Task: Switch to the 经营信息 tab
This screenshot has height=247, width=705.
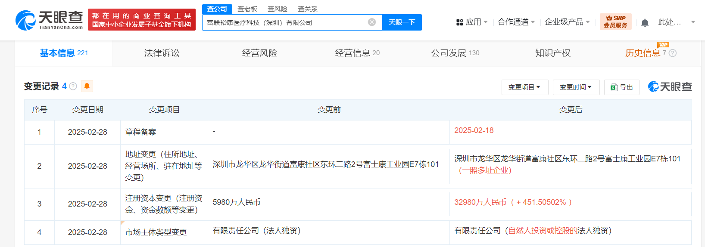Action: (x=357, y=53)
